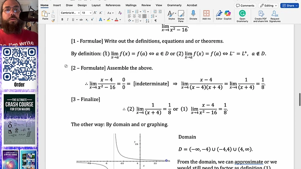Click Open Grammarly
301x169 pixels.
pos(242,16)
